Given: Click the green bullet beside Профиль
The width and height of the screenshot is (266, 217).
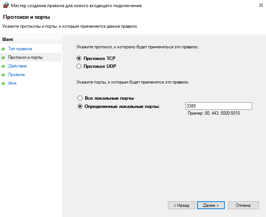Looking at the screenshot, I should (x=3, y=75).
